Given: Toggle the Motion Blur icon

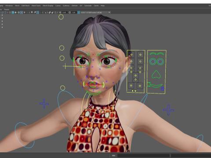Looking at the screenshot, I should 35,12.
